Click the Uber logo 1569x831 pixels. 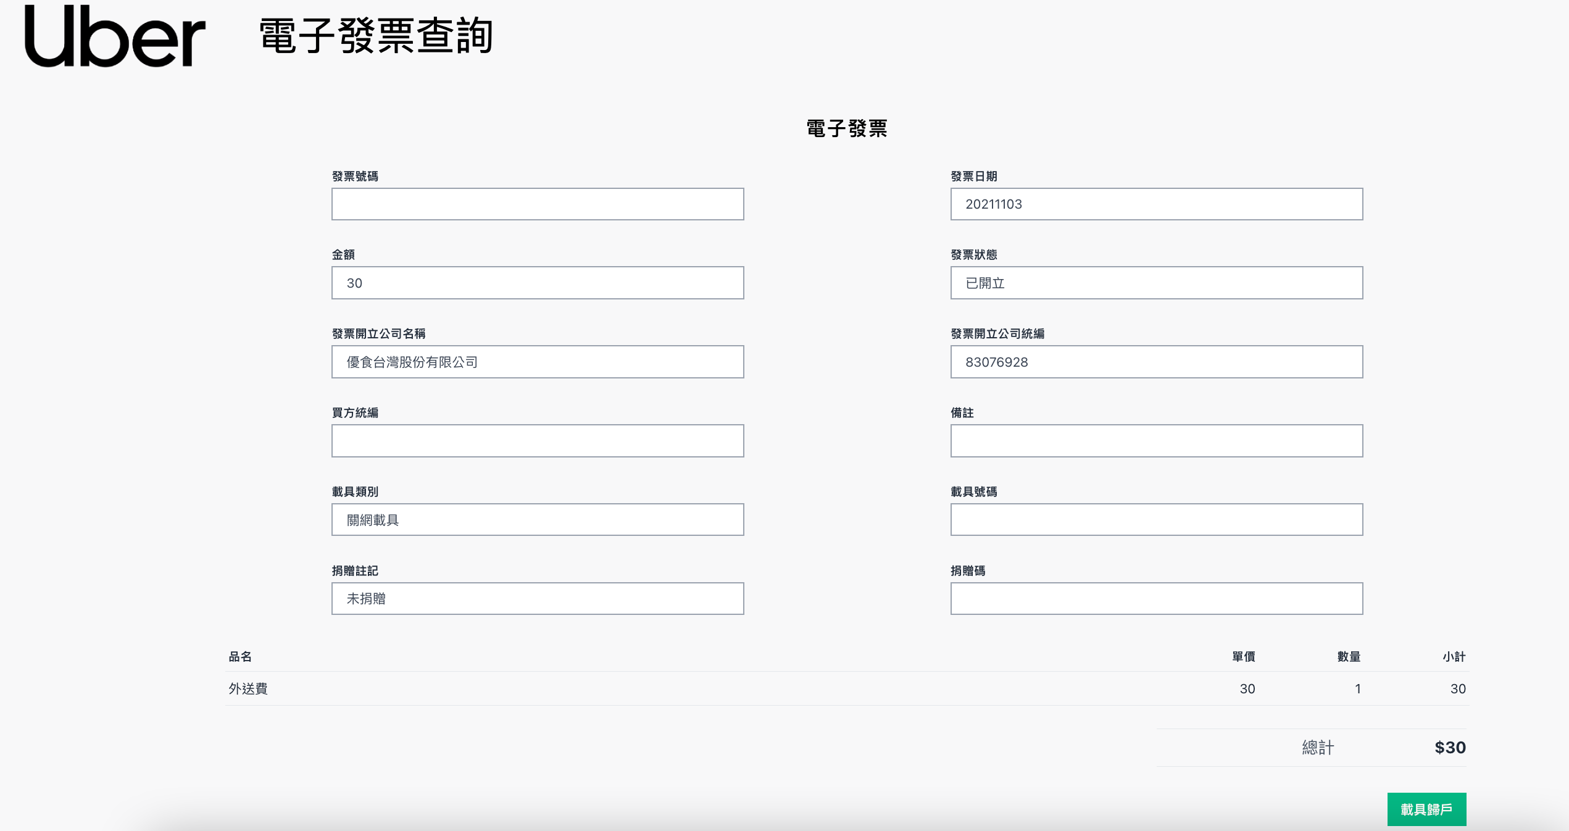tap(115, 36)
